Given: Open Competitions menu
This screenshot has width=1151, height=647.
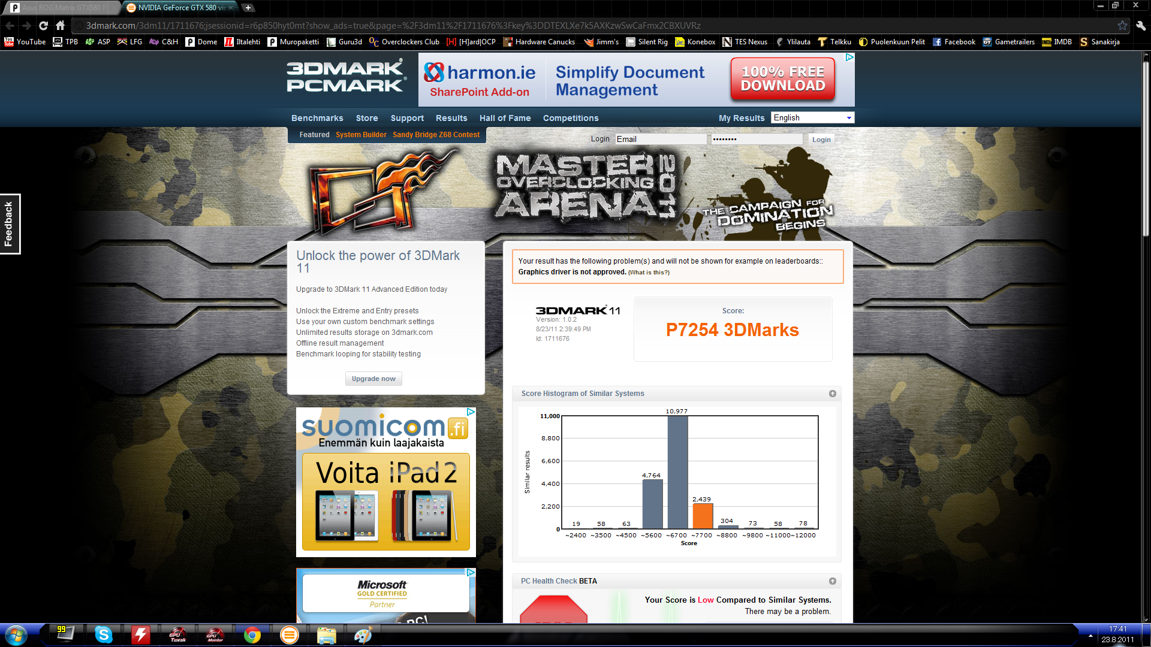Looking at the screenshot, I should pyautogui.click(x=571, y=118).
